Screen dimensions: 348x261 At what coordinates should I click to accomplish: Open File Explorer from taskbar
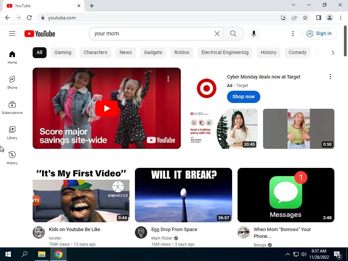click(x=41, y=254)
